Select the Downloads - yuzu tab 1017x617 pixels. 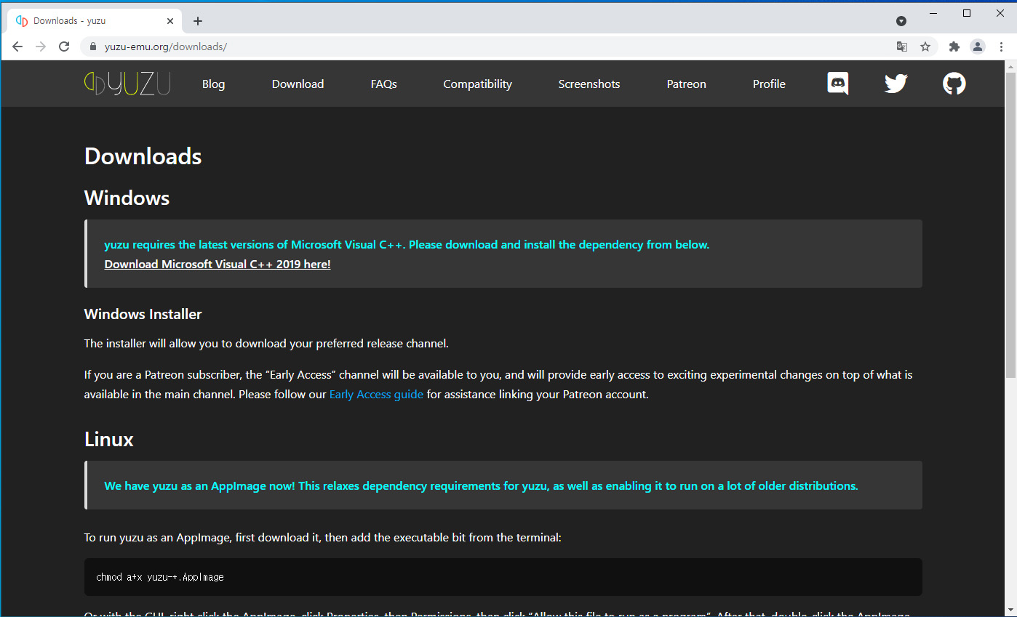coord(95,21)
